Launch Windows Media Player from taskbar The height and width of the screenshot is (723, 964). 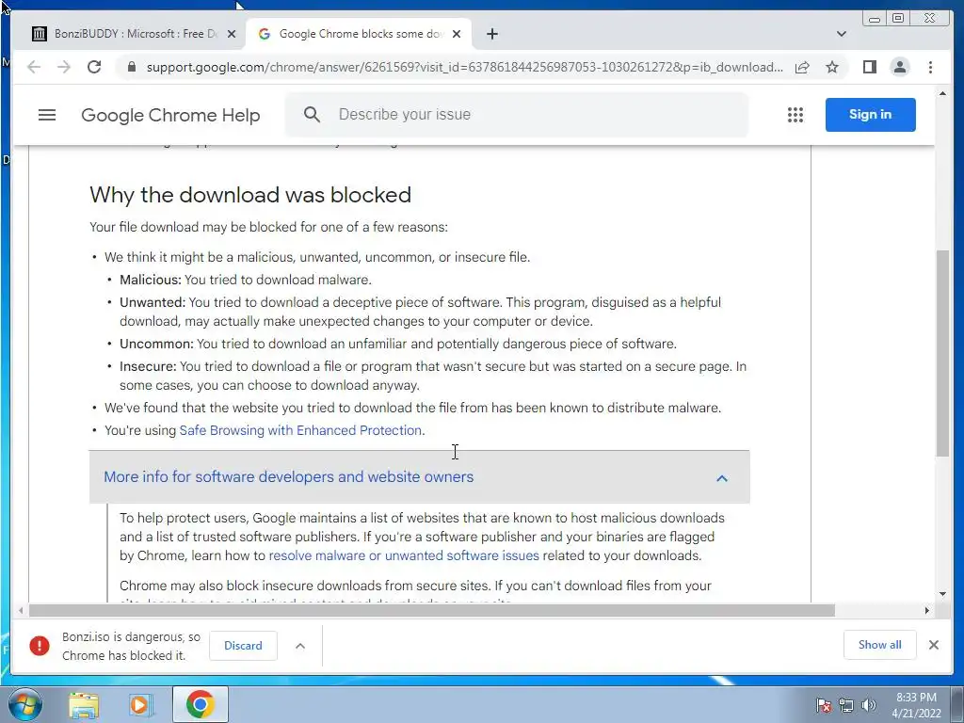[140, 705]
